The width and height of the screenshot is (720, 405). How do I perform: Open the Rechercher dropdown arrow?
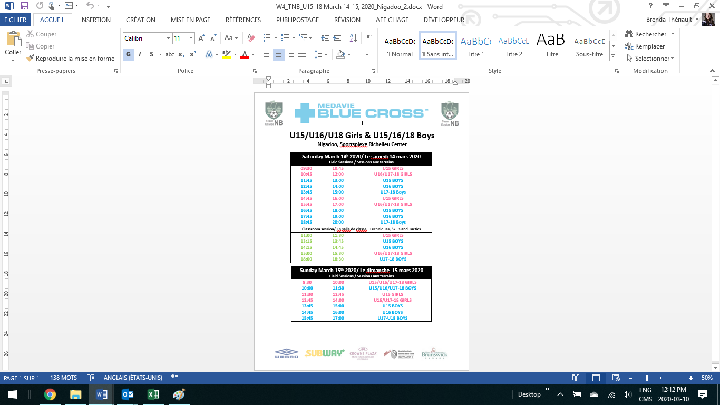coord(673,34)
